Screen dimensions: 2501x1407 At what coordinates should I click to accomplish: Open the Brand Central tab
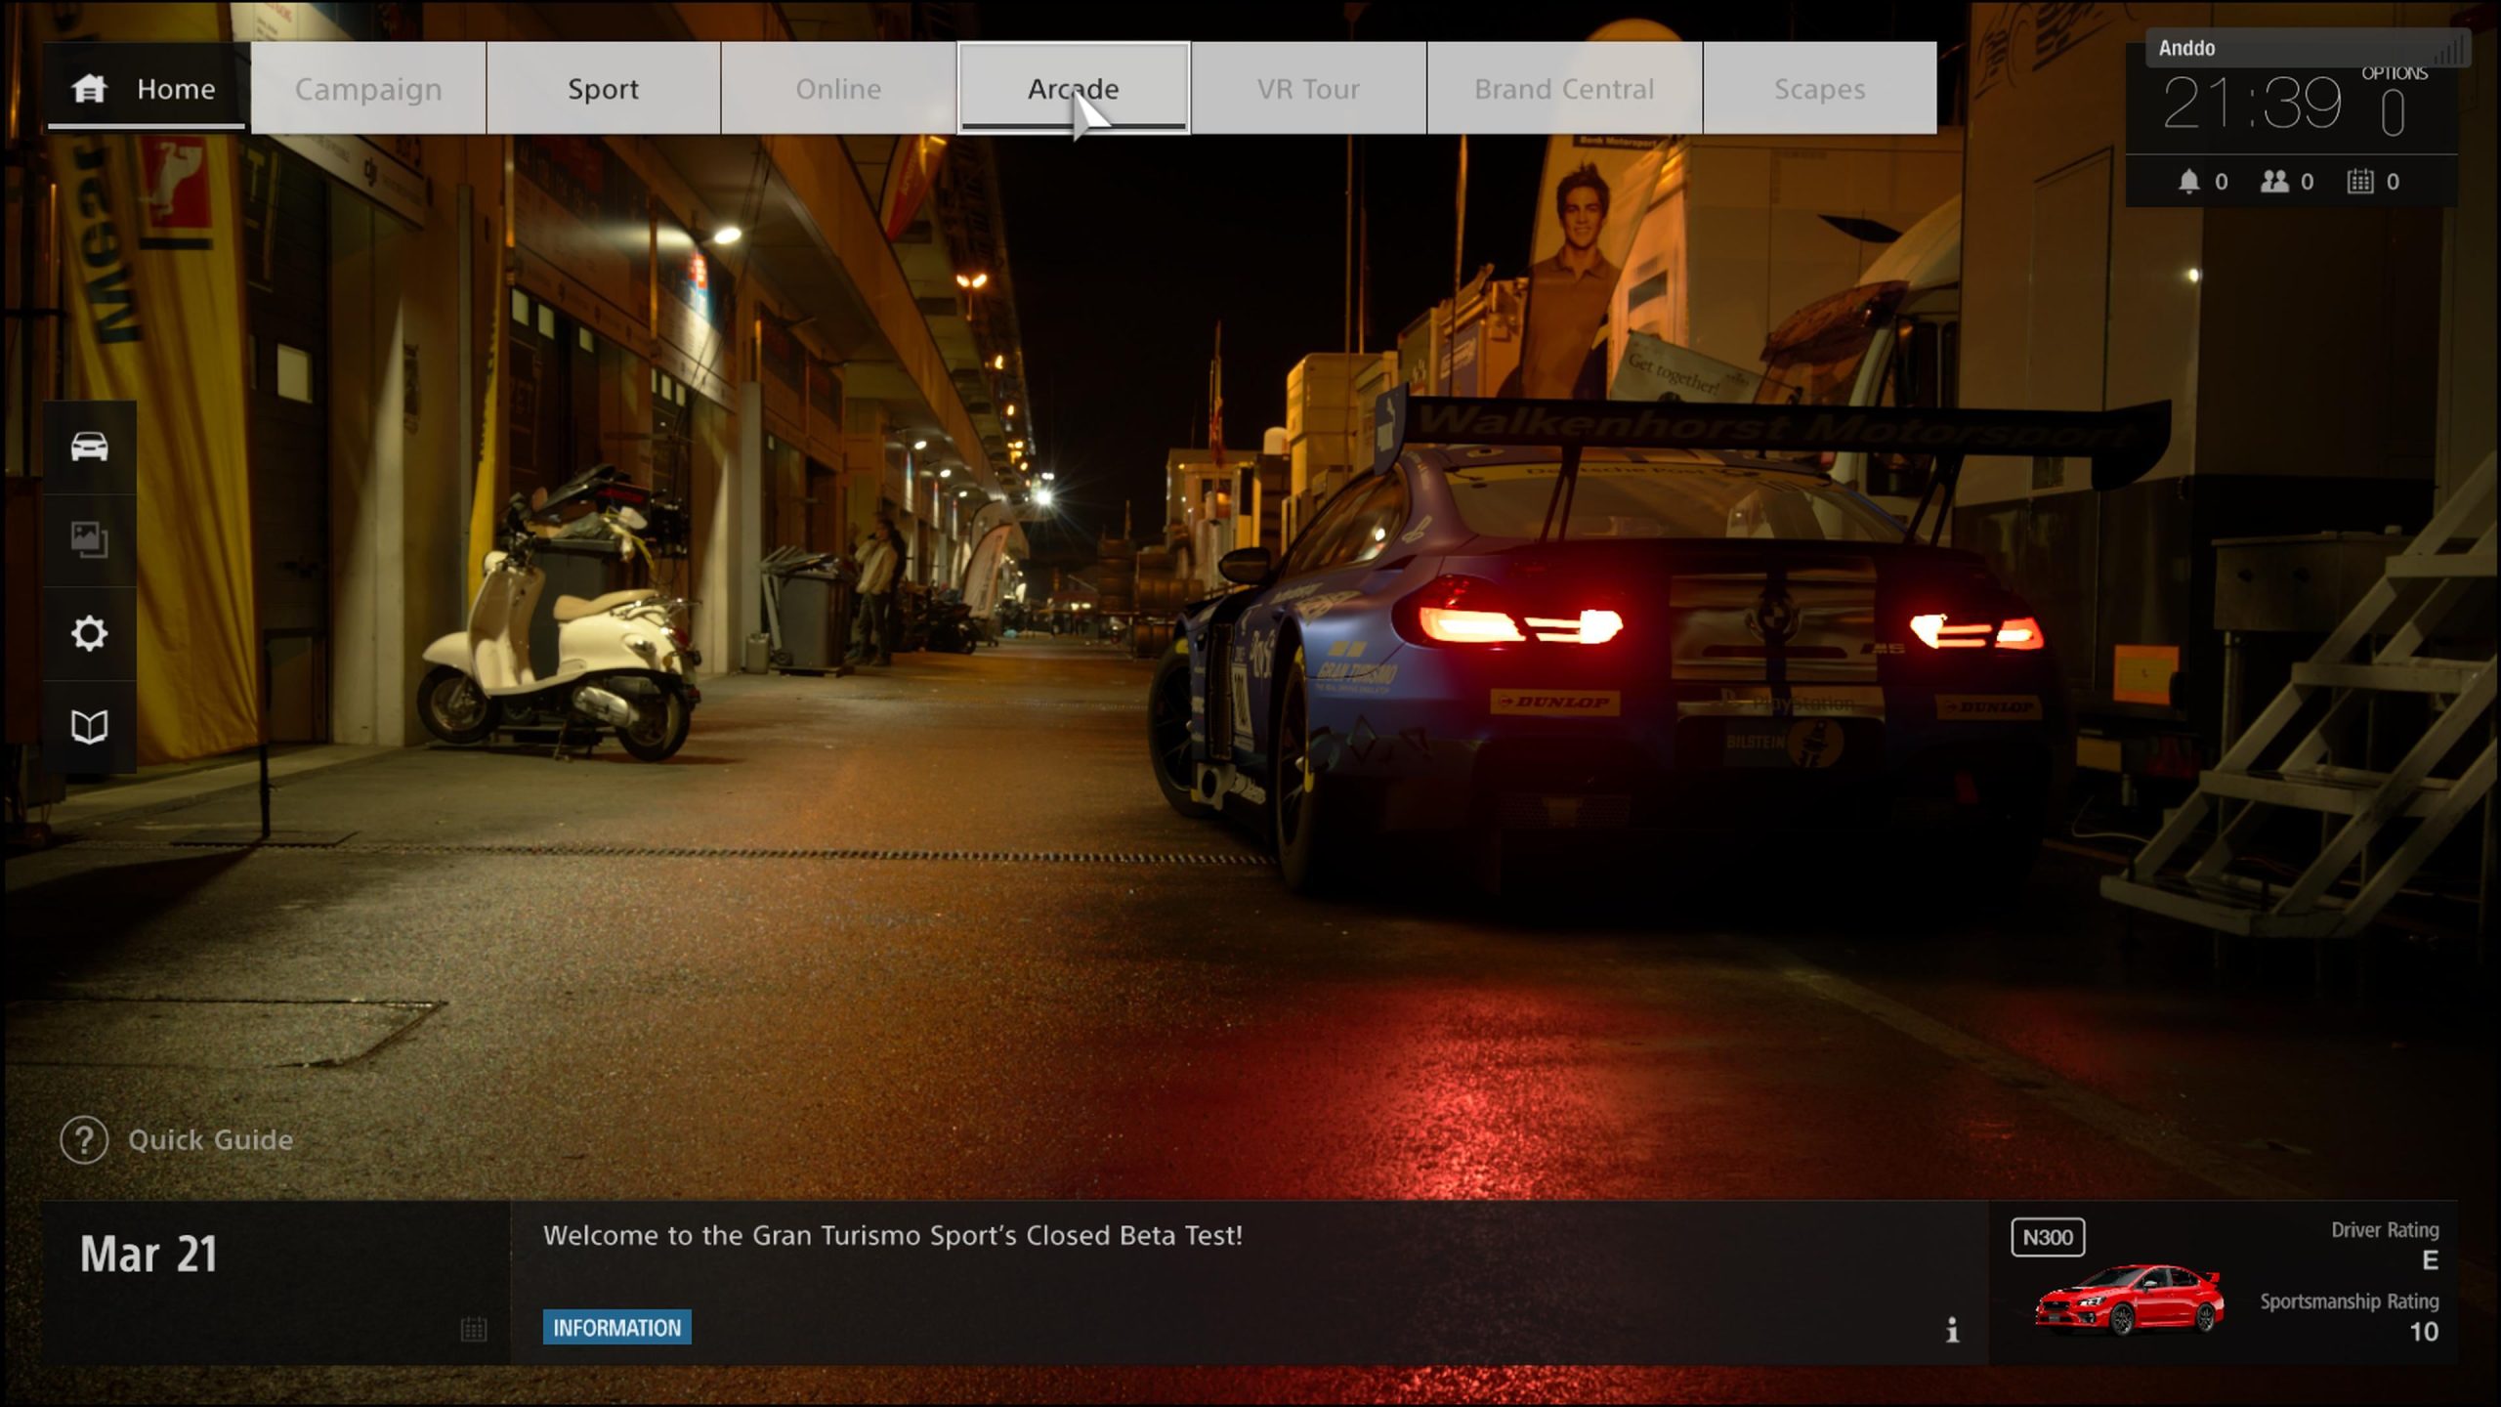click(x=1564, y=88)
